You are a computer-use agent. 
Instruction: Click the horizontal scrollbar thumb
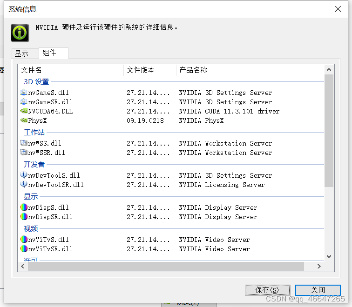pyautogui.click(x=166, y=266)
